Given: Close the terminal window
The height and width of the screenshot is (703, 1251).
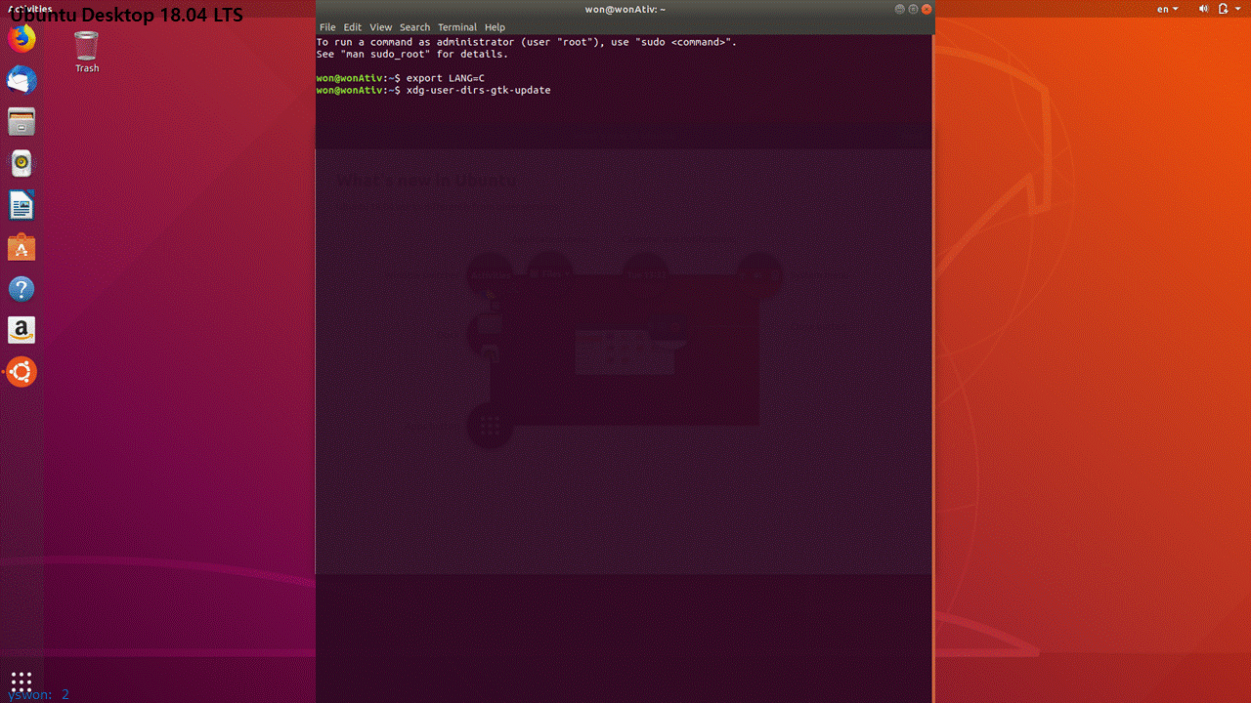Looking at the screenshot, I should (927, 9).
